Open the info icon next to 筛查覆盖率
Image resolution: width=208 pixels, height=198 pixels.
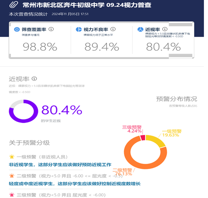click(x=51, y=29)
